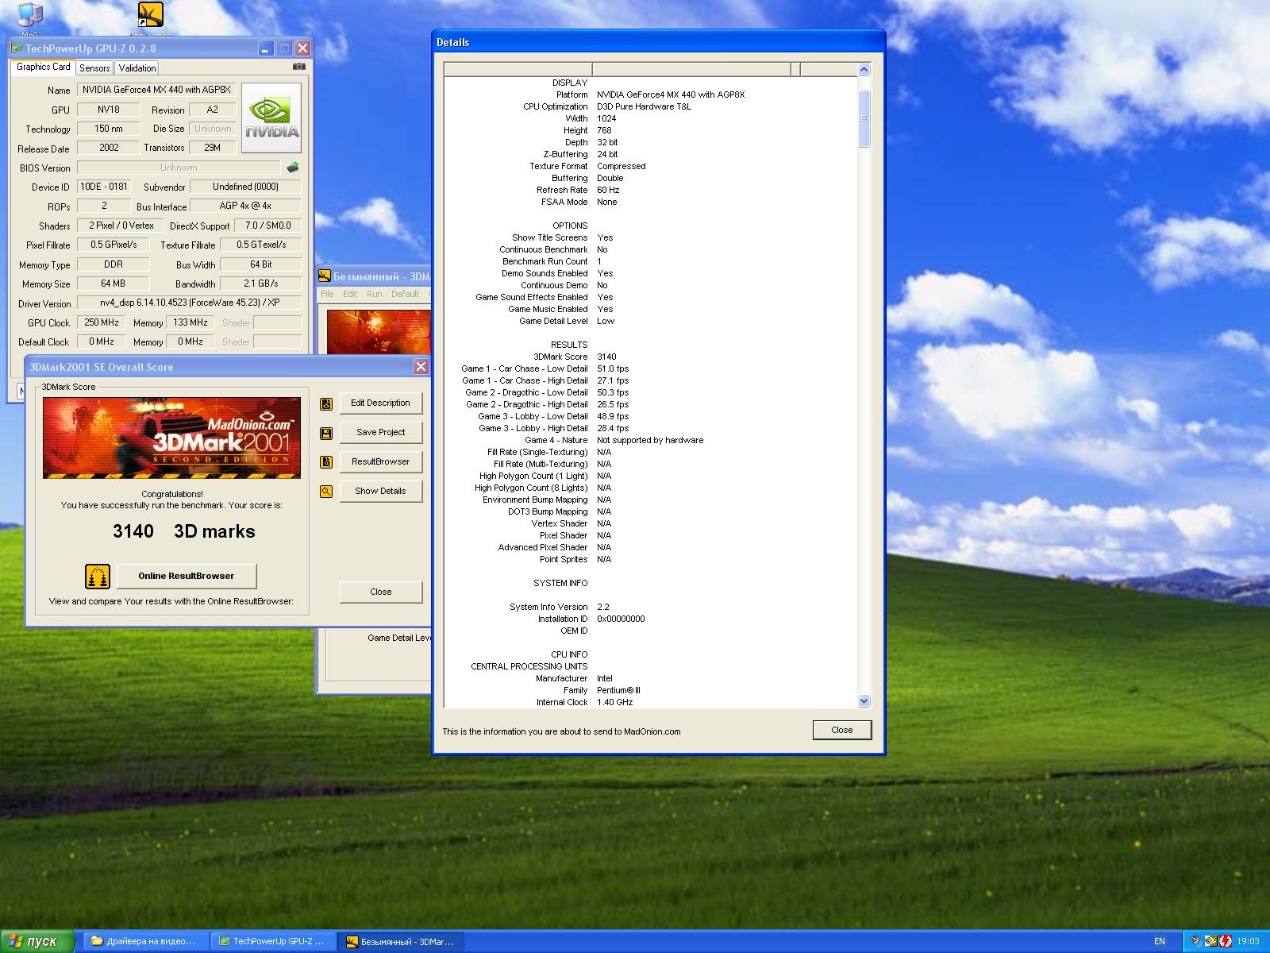Select the My Computer desktop icon
The width and height of the screenshot is (1270, 953).
29,16
